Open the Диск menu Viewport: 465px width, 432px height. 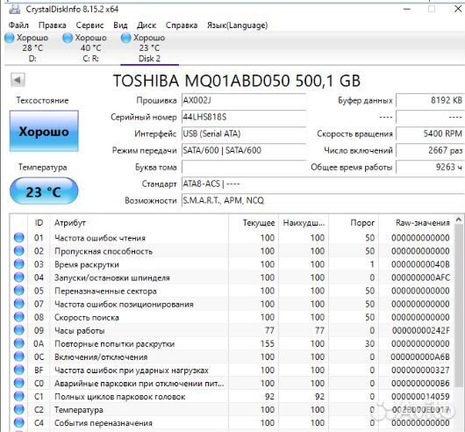(x=147, y=25)
